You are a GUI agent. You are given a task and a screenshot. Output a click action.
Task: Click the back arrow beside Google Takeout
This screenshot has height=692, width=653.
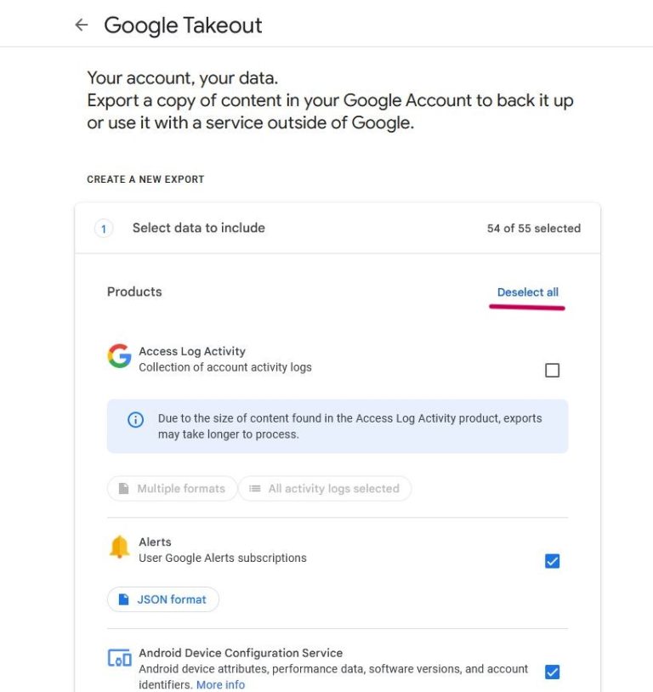pos(82,26)
